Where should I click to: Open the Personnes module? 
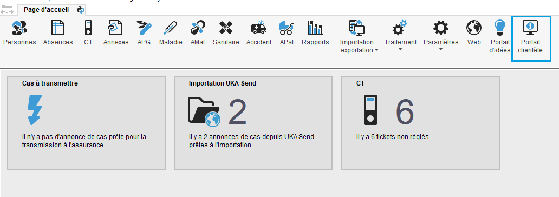tap(19, 33)
